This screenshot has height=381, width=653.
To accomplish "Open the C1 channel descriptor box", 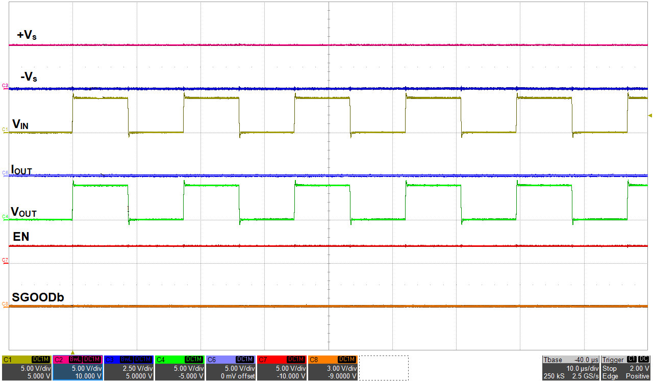I will (x=27, y=368).
